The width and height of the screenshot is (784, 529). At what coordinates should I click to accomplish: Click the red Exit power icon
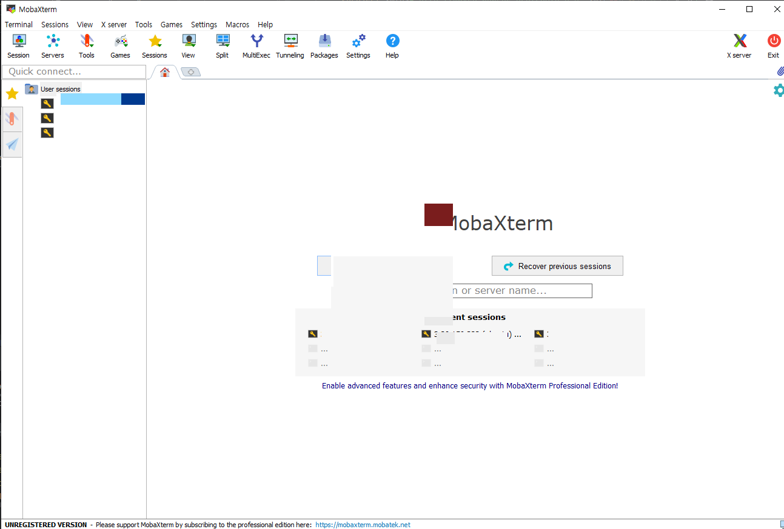click(774, 46)
